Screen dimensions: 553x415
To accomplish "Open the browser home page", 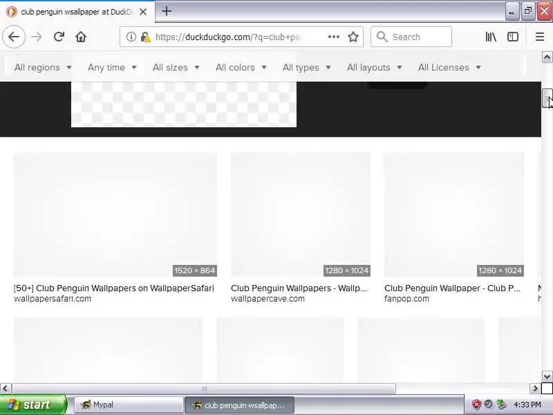I will point(81,37).
